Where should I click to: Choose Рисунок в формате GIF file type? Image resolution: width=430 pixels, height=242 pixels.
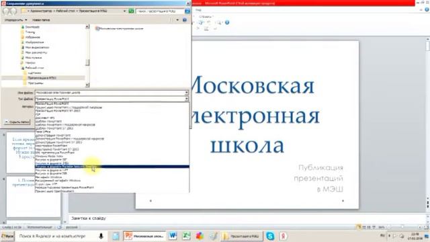click(x=112, y=160)
